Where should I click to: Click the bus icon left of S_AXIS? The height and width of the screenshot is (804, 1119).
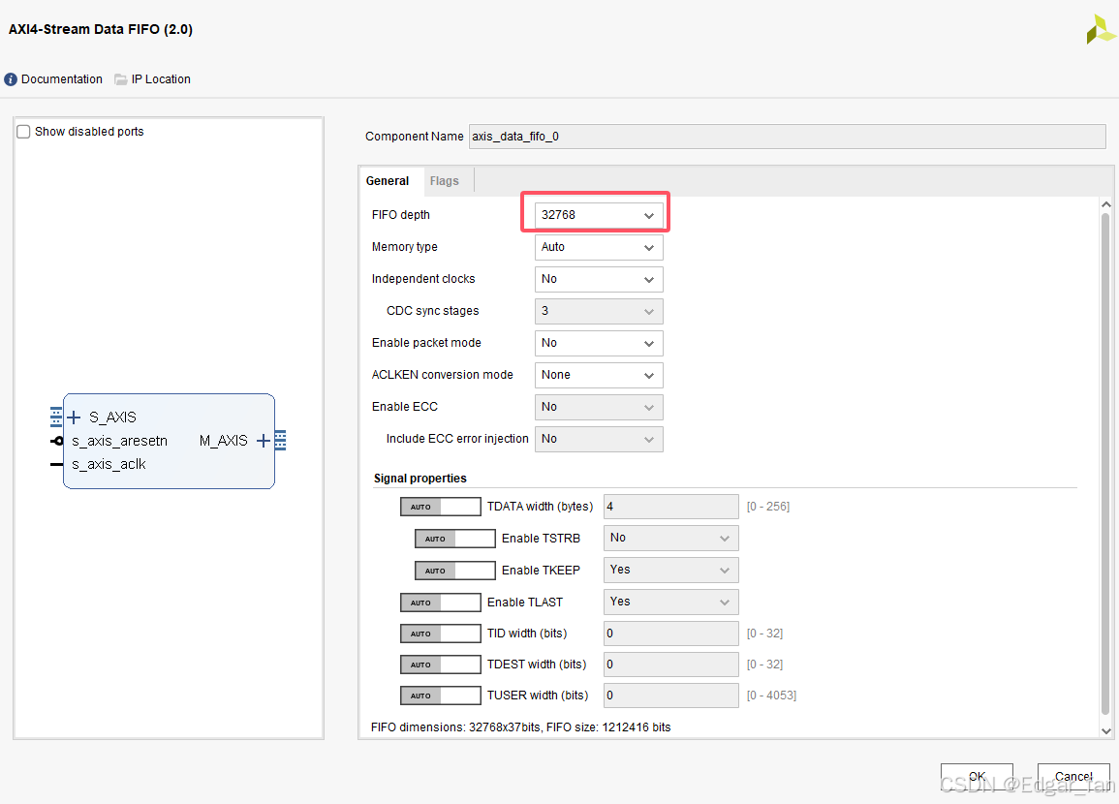click(x=54, y=417)
